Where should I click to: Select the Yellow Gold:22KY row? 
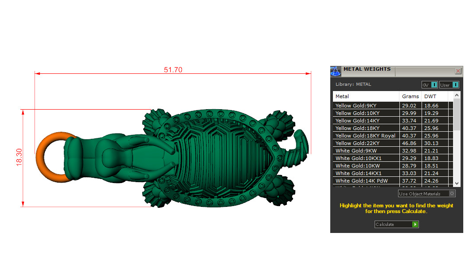(x=366, y=143)
